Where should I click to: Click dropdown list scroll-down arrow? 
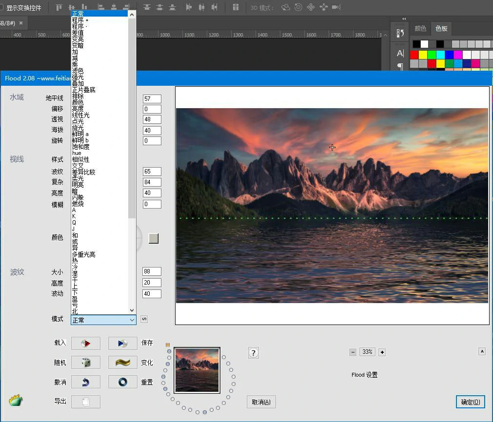pos(132,310)
